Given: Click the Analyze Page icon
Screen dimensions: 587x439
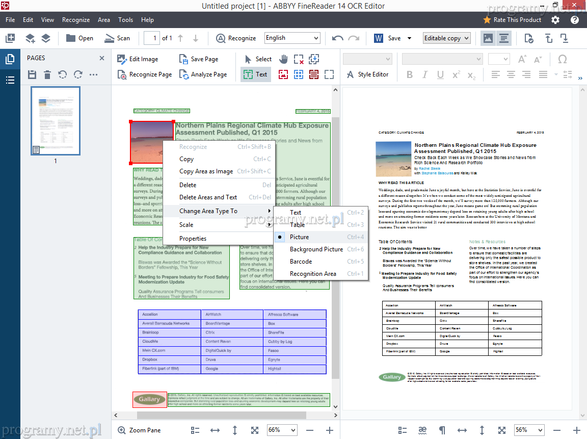Looking at the screenshot, I should click(x=183, y=74).
